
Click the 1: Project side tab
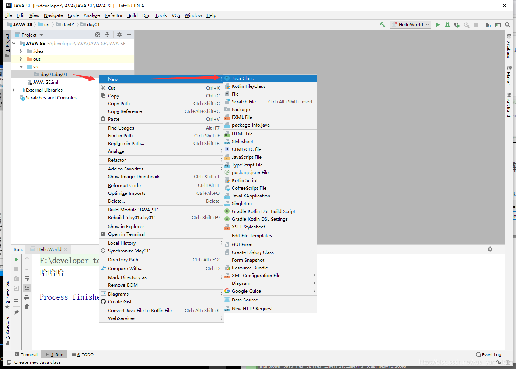[x=7, y=46]
